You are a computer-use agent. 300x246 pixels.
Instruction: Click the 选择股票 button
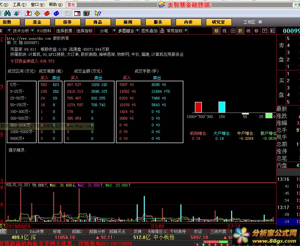click(x=64, y=31)
